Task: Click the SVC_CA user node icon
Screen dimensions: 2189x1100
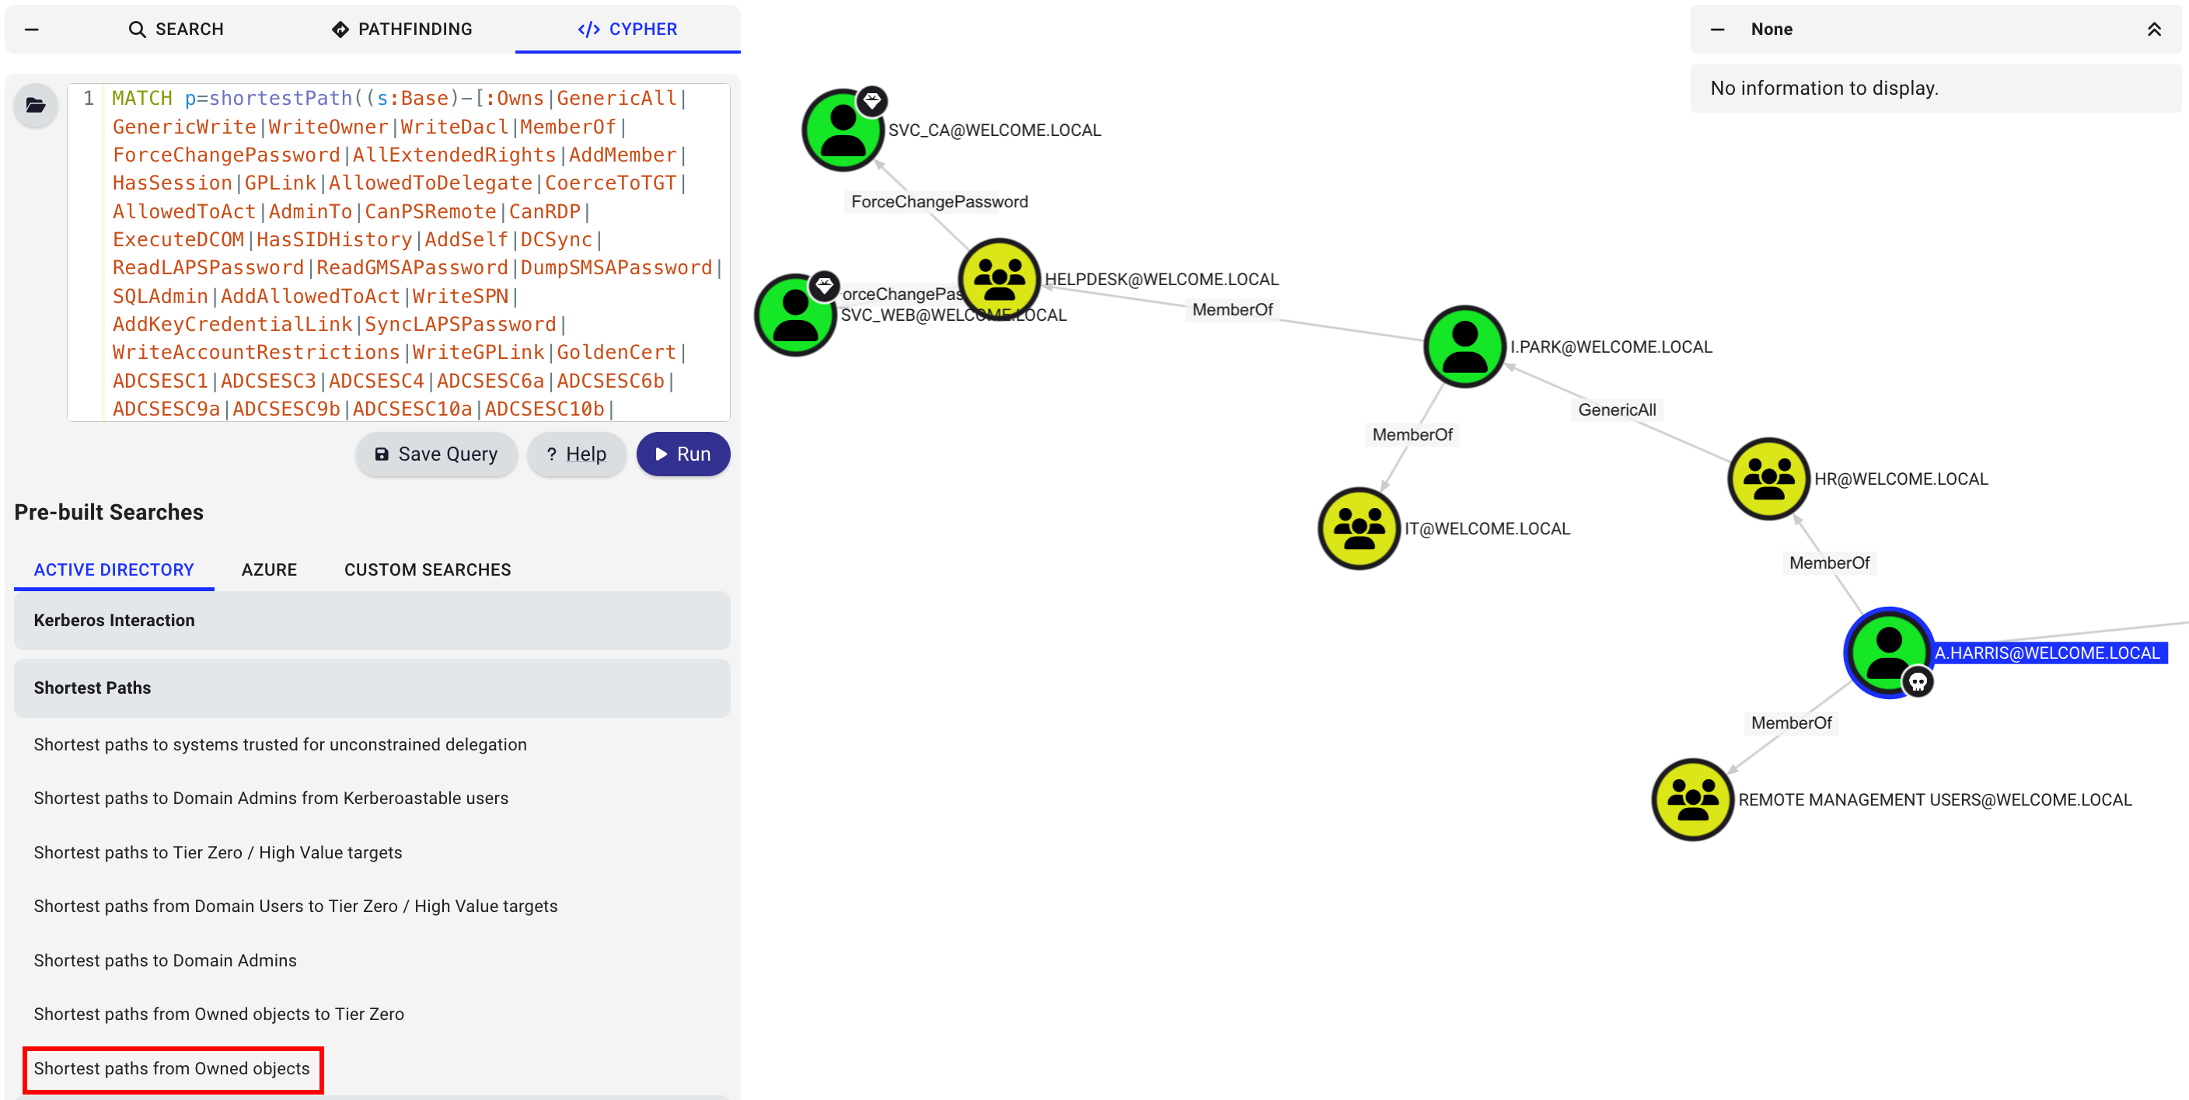Action: click(x=842, y=130)
